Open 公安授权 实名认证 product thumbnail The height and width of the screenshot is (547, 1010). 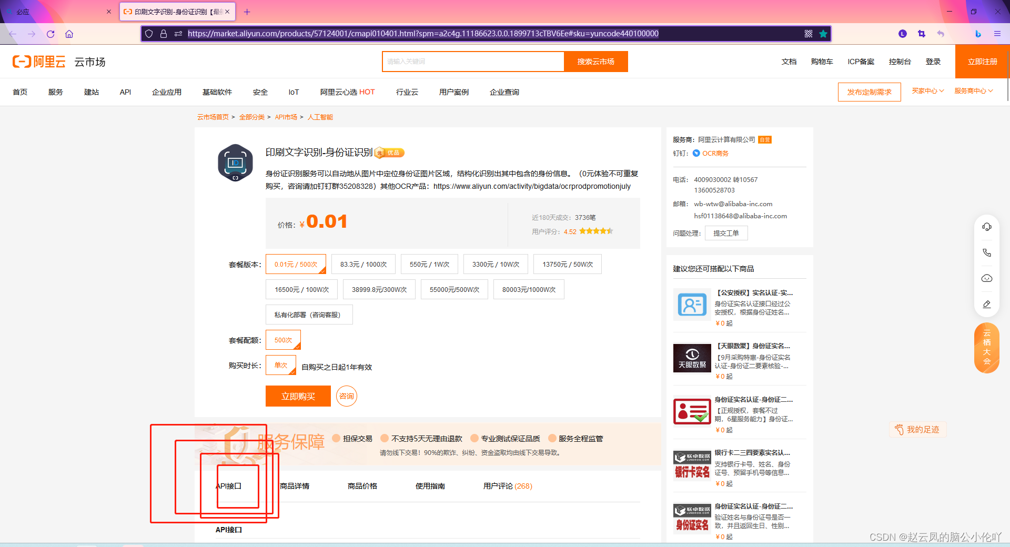click(692, 305)
